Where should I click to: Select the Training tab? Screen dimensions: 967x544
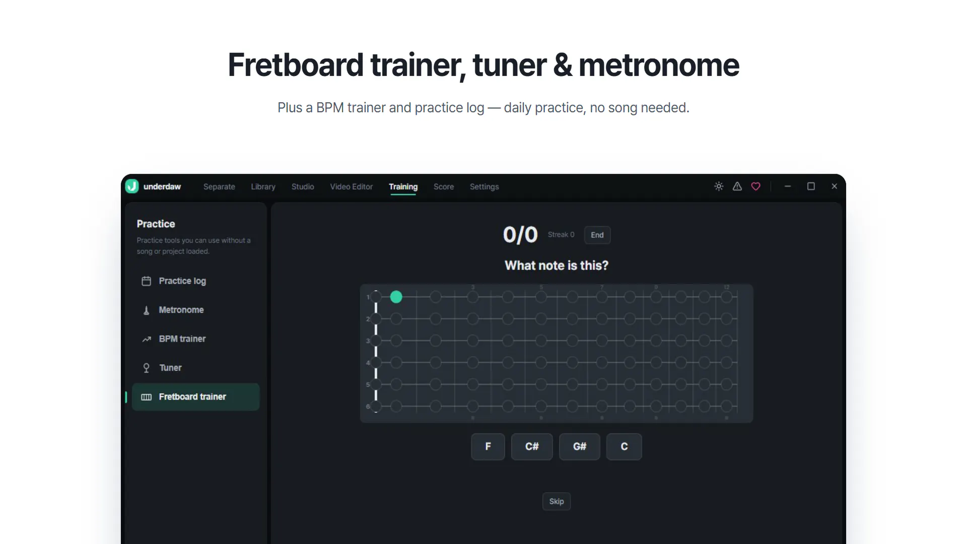tap(403, 187)
